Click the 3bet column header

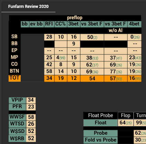[x=73, y=24]
